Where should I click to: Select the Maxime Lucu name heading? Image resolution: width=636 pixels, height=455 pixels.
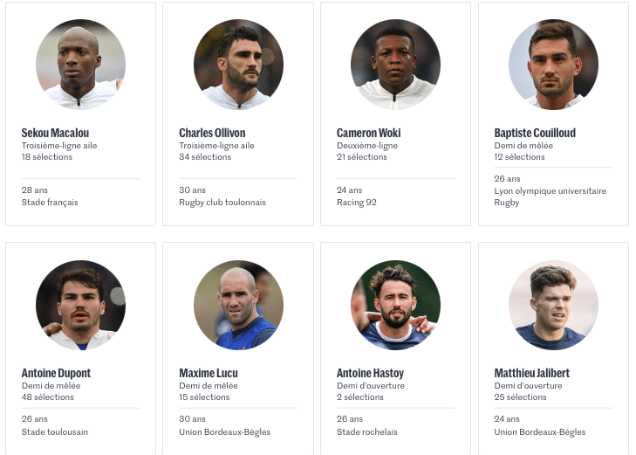pyautogui.click(x=209, y=373)
